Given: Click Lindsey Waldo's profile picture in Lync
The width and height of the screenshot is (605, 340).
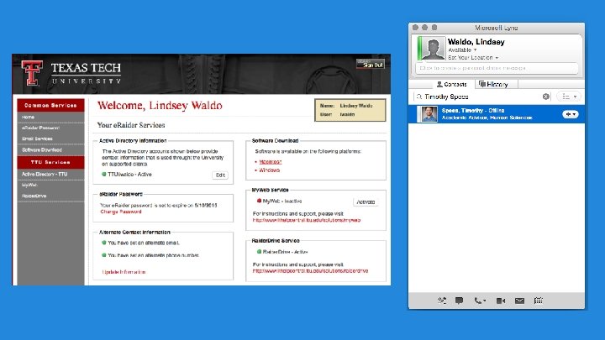Looking at the screenshot, I should [x=433, y=48].
